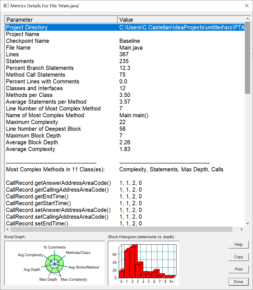Viewport: 253px width, 290px height.
Task: Select the Most Complex Methods header row
Action: 125,169
